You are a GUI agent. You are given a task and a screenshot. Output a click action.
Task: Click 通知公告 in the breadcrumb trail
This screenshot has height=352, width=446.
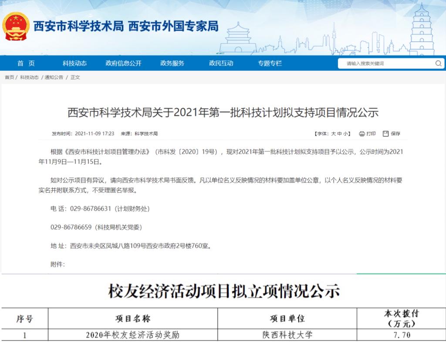[54, 77]
